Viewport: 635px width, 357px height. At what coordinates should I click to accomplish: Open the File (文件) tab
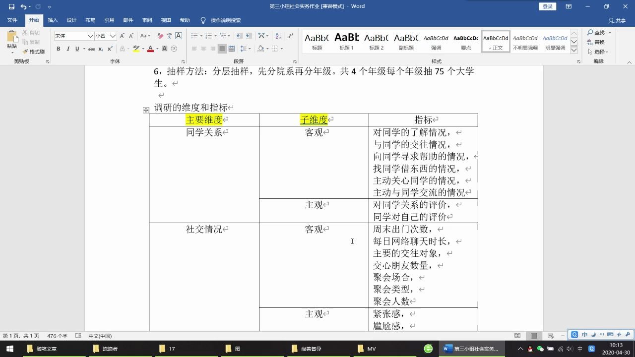pos(12,20)
